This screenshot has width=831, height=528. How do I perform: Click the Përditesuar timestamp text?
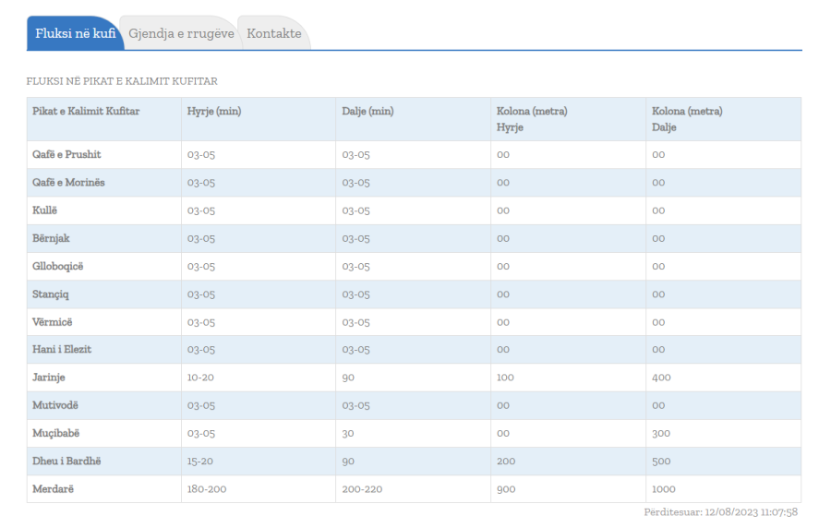point(720,512)
